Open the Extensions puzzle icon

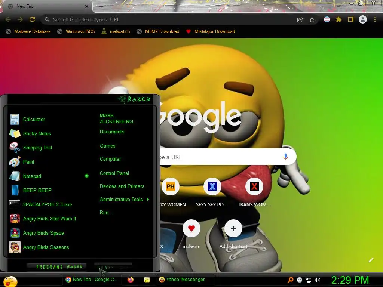coord(338,19)
